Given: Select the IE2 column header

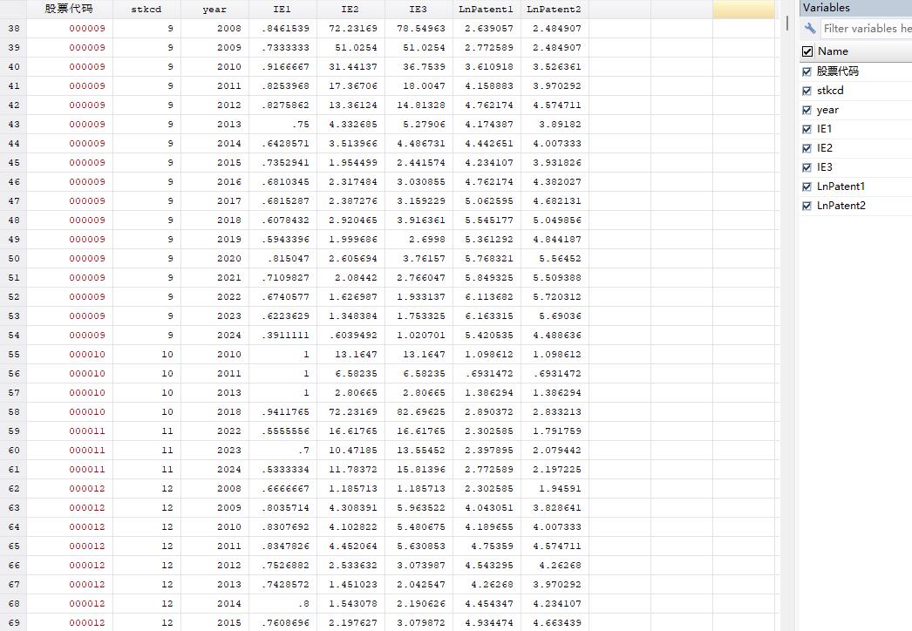Looking at the screenshot, I should (x=351, y=9).
